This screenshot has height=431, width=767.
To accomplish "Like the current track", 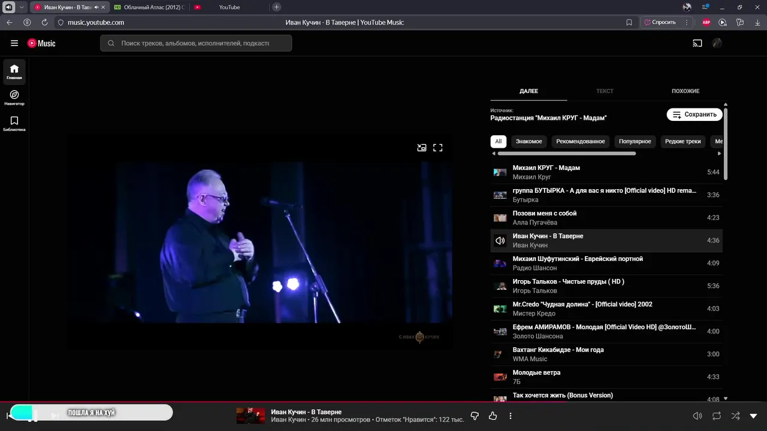I will point(493,415).
